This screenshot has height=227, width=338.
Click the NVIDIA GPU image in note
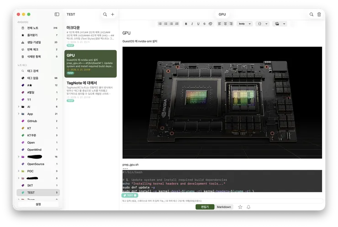(222, 103)
